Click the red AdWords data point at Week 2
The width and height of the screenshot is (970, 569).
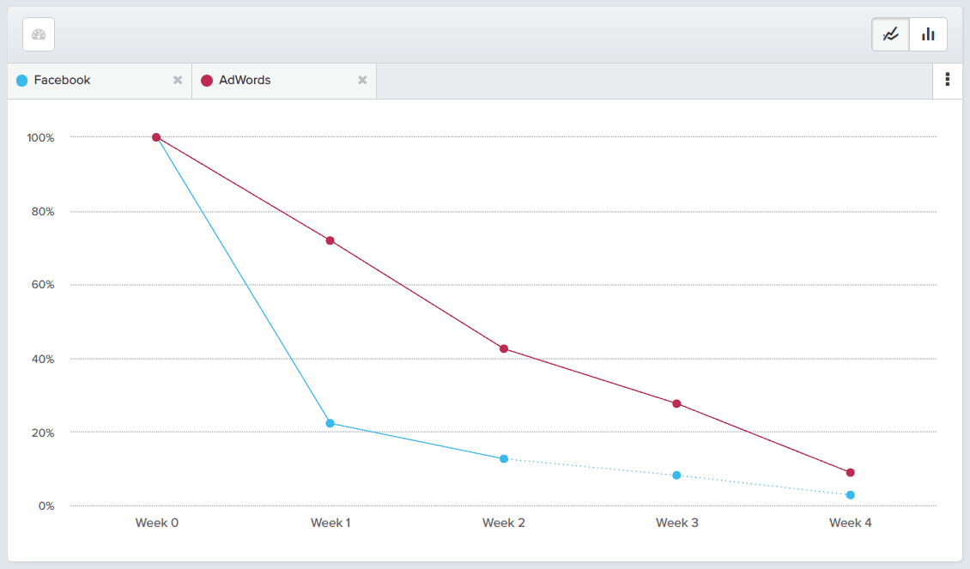(x=504, y=348)
